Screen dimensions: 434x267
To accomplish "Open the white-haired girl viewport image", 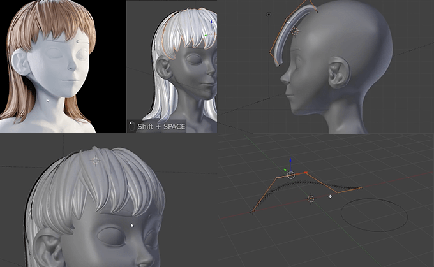I will click(172, 66).
